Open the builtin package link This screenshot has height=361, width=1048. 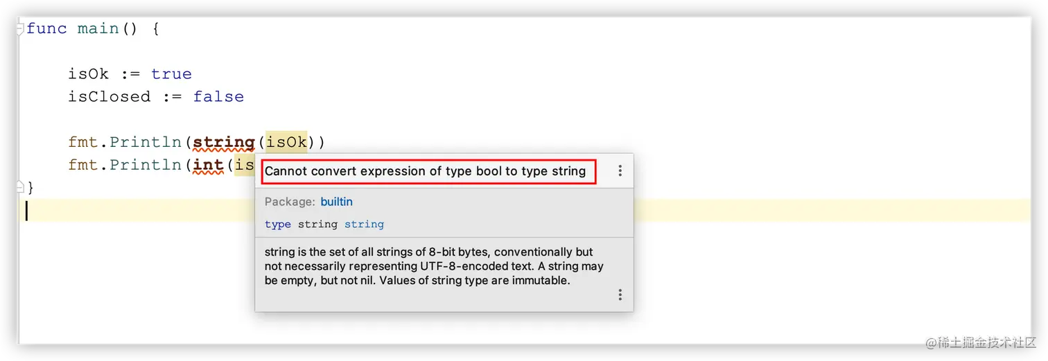[x=336, y=202]
